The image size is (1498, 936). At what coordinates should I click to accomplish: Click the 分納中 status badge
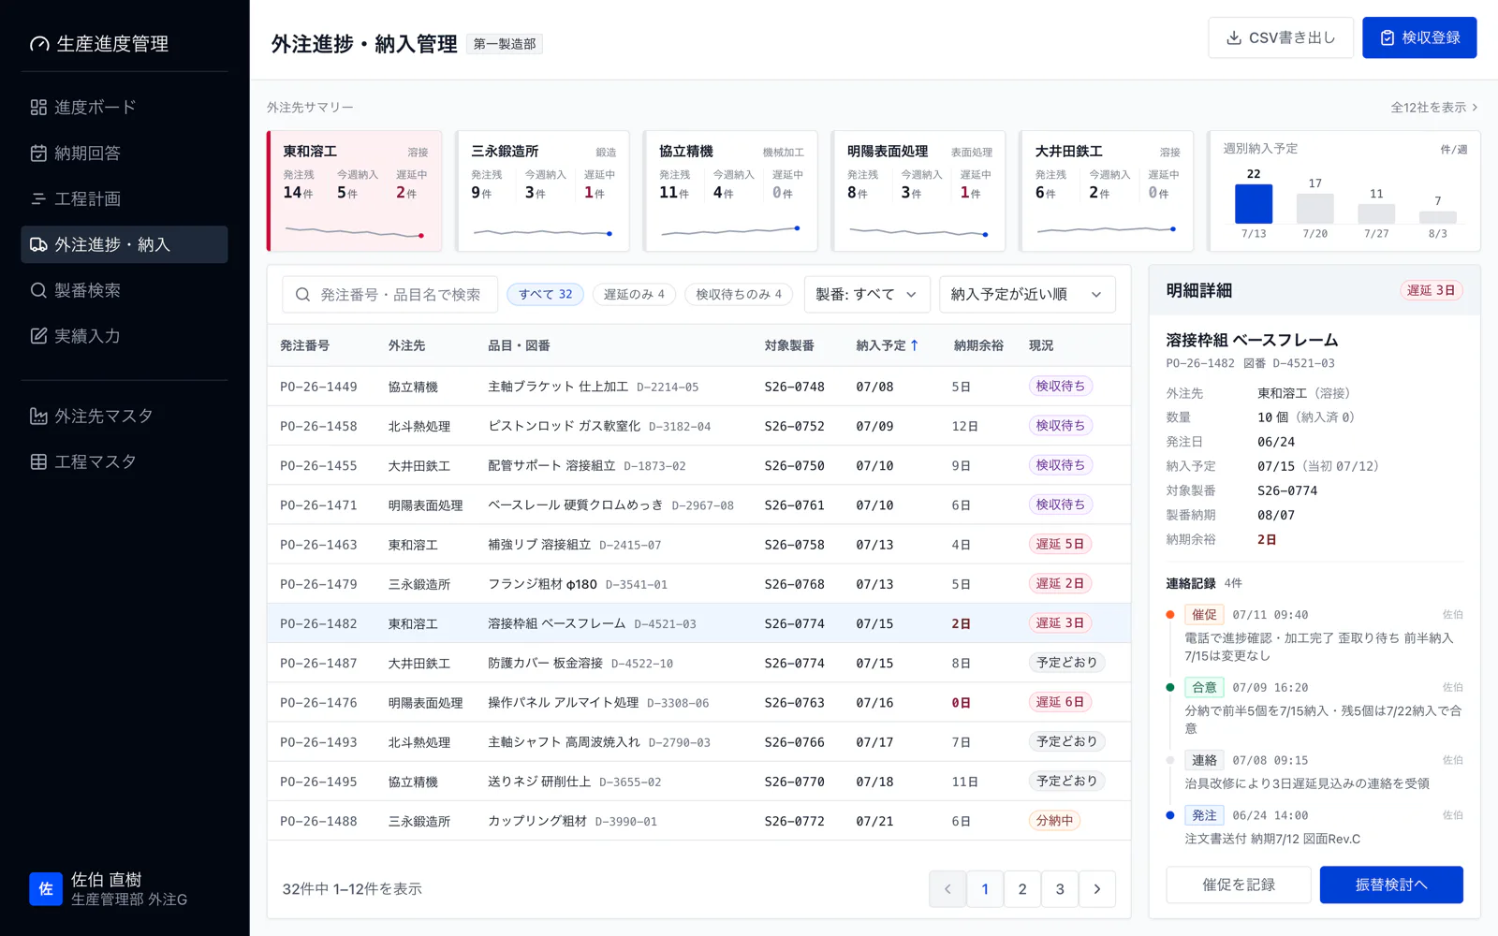coord(1054,821)
